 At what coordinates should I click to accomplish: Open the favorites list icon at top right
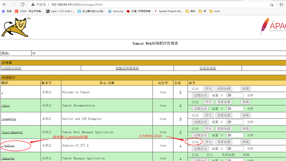click(281, 5)
